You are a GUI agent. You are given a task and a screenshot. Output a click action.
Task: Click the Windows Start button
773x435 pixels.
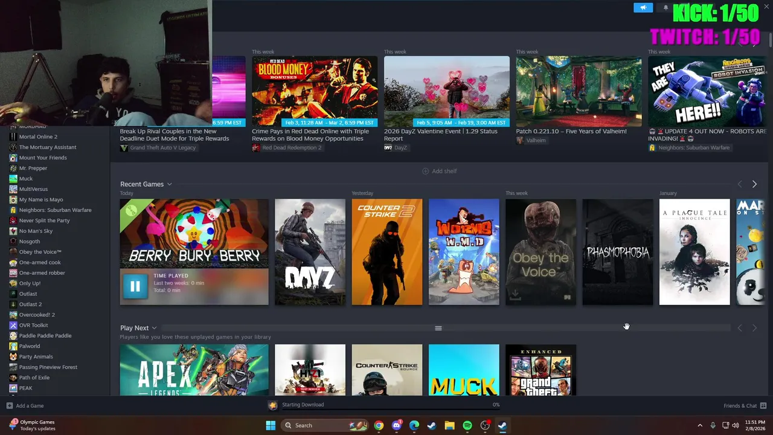click(271, 425)
